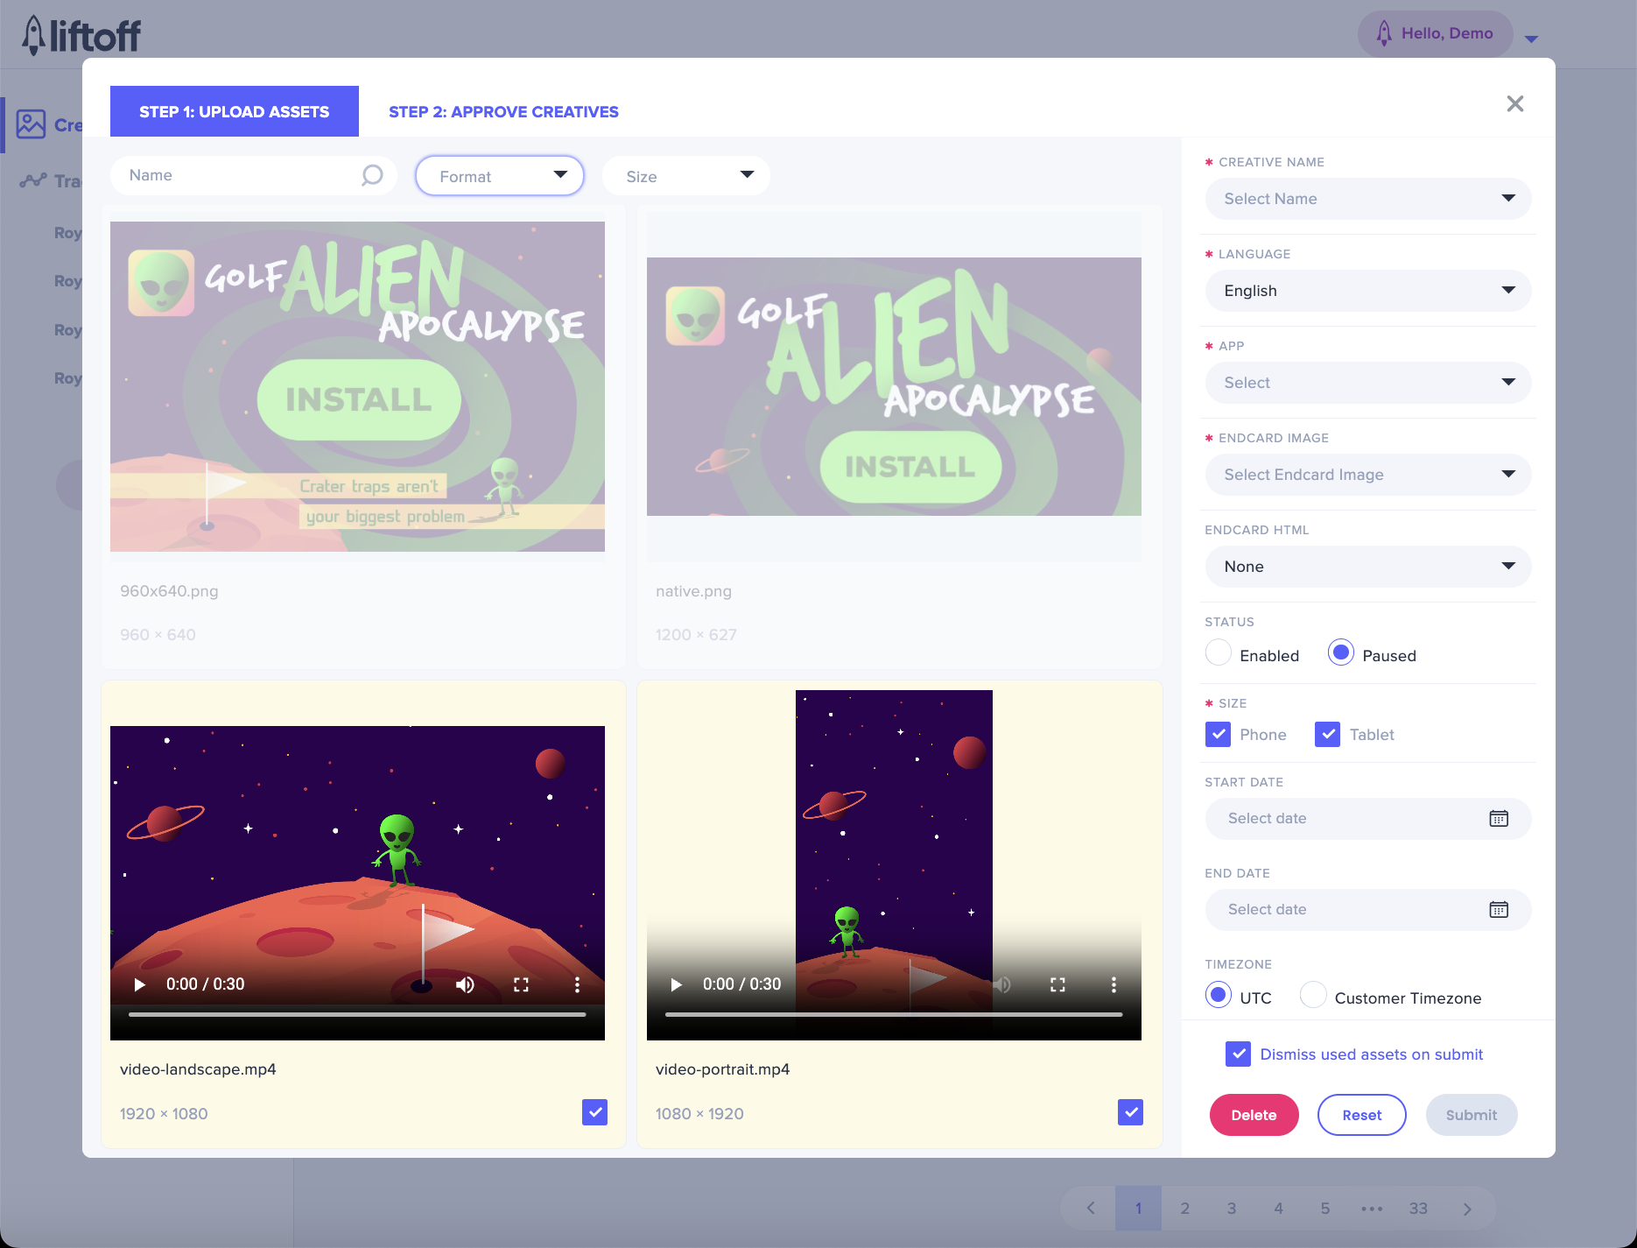The width and height of the screenshot is (1637, 1248).
Task: Enter fullscreen on landscape video
Action: point(521,984)
